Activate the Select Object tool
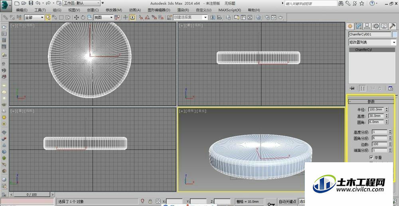399x206 pixels. tap(48, 17)
